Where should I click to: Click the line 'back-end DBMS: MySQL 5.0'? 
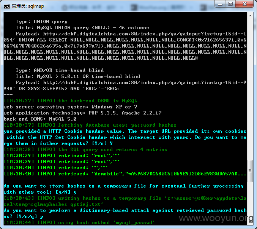pos(40,119)
